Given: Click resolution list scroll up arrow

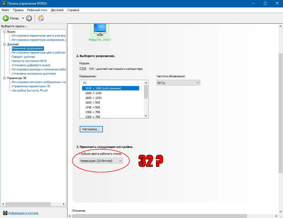Looking at the screenshot, I should 146,83.
